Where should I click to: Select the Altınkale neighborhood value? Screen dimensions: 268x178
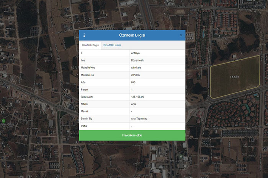(136, 68)
